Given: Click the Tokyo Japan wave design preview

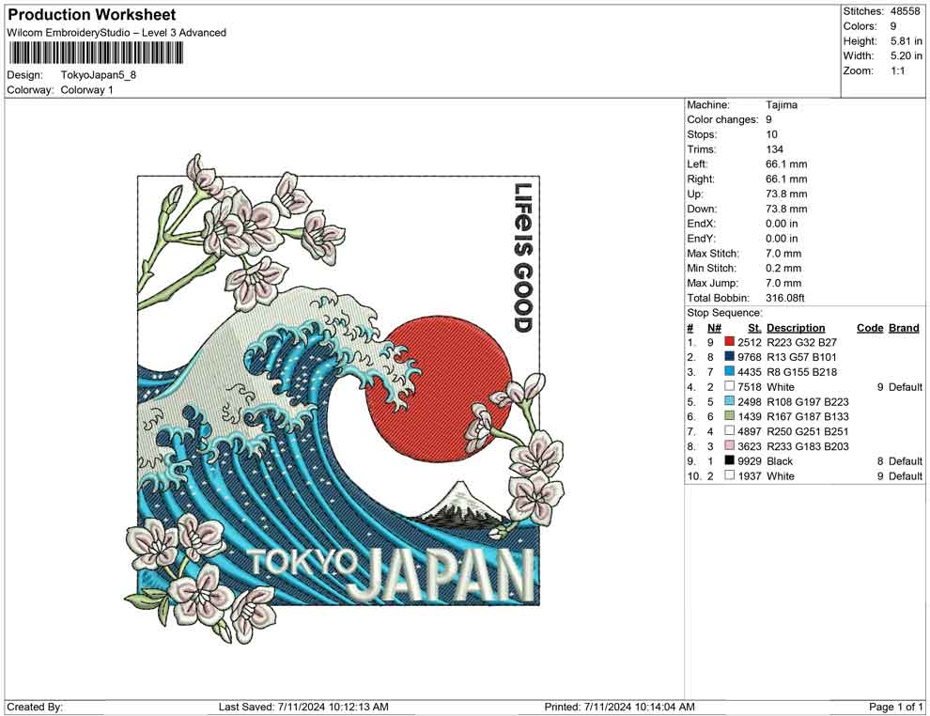Looking at the screenshot, I should pos(344,397).
